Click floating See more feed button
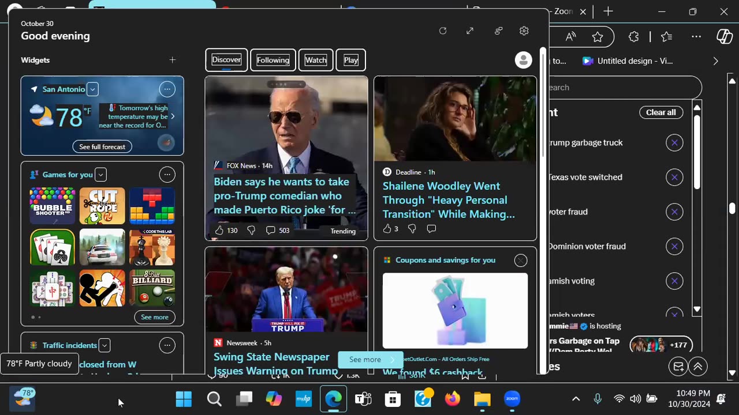739x415 pixels. 370,360
